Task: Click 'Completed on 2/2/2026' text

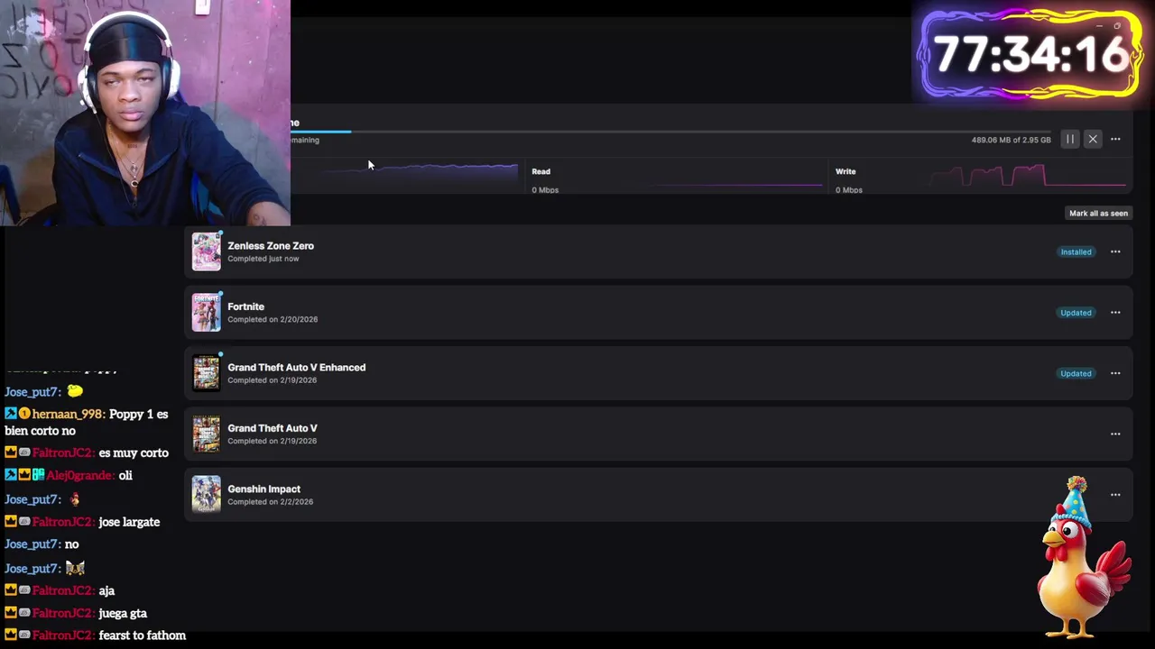Action: click(x=270, y=502)
